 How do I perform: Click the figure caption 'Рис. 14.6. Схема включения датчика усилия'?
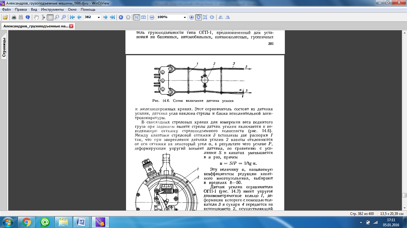(194, 101)
